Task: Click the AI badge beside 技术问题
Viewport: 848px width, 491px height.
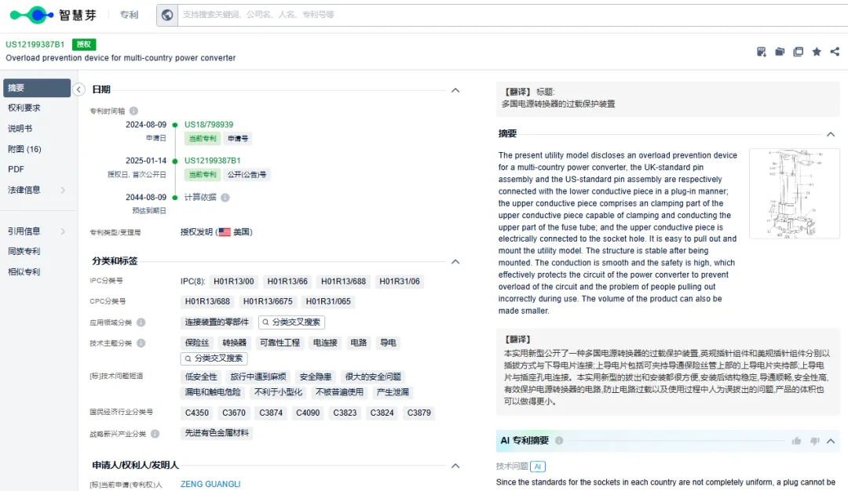Action: tap(538, 466)
